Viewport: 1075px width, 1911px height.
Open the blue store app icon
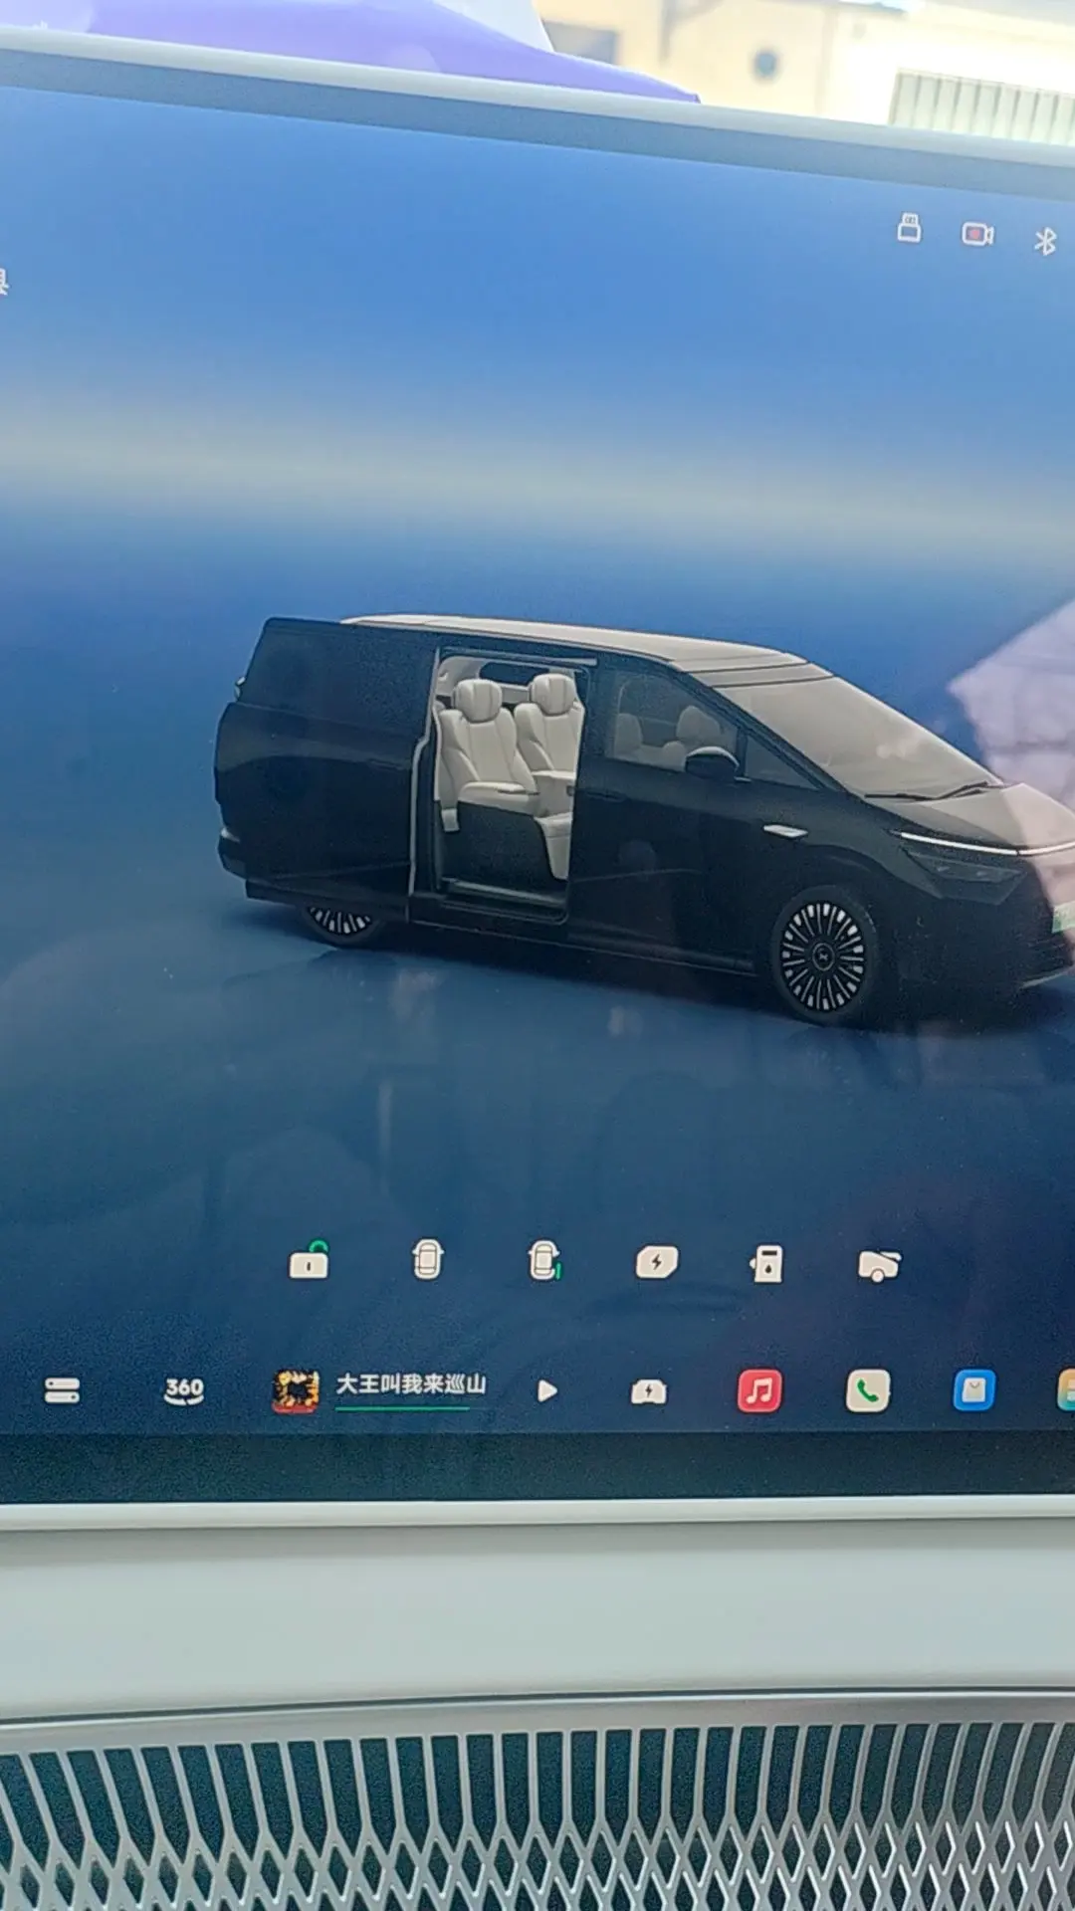(973, 1391)
